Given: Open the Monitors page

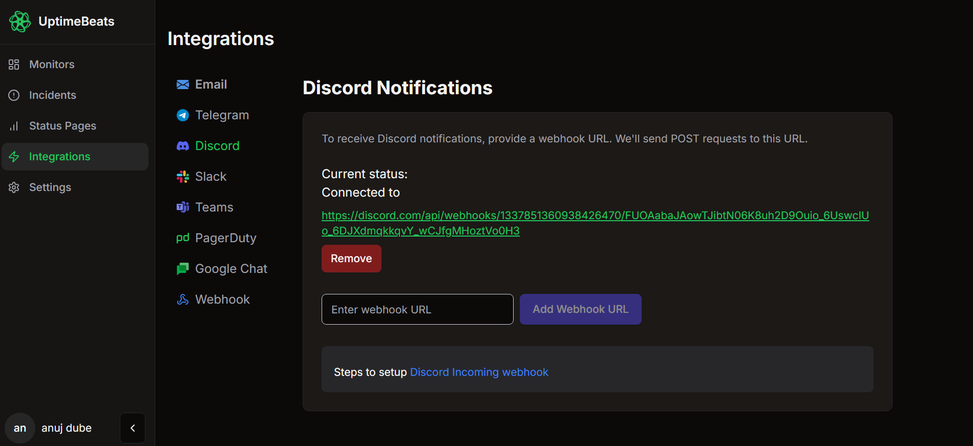Looking at the screenshot, I should tap(52, 65).
